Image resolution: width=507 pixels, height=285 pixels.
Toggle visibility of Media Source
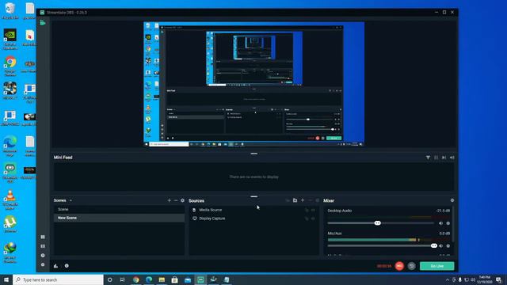click(313, 210)
